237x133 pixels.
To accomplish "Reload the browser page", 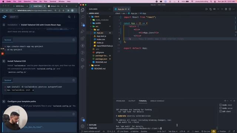I will pos(11,10).
